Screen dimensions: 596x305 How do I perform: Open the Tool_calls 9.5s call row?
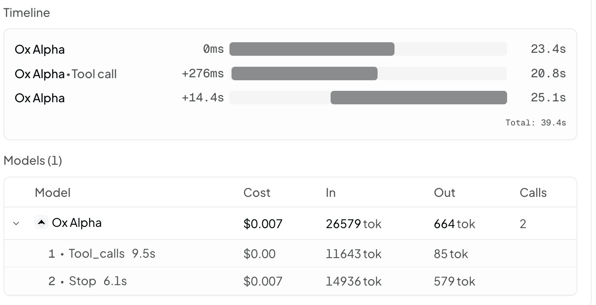[x=290, y=253]
